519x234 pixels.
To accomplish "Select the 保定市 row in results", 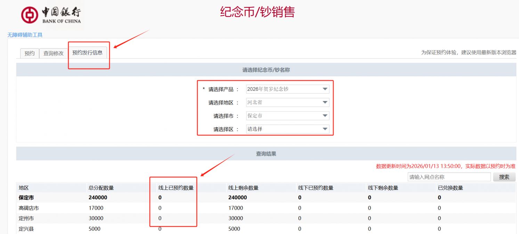I will tap(26, 198).
